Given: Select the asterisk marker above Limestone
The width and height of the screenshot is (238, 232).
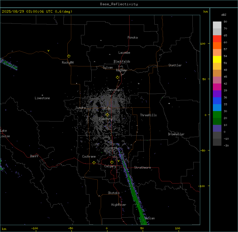Looking at the screenshot, I should (x=42, y=95).
